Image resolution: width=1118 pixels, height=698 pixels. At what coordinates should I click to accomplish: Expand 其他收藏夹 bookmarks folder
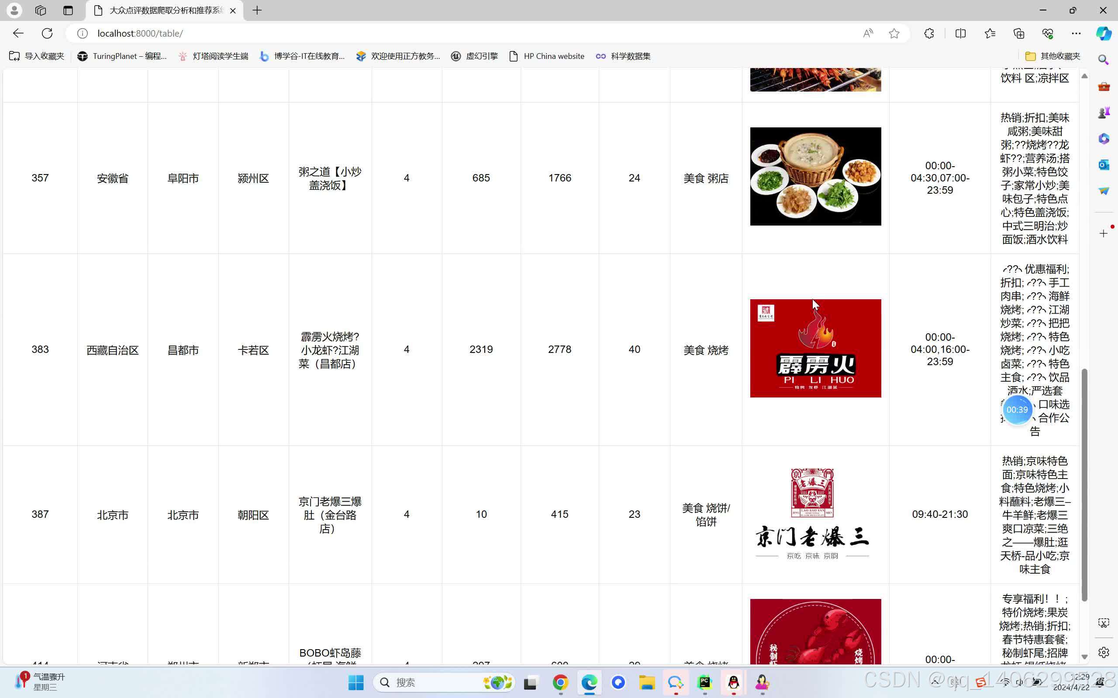(x=1052, y=56)
